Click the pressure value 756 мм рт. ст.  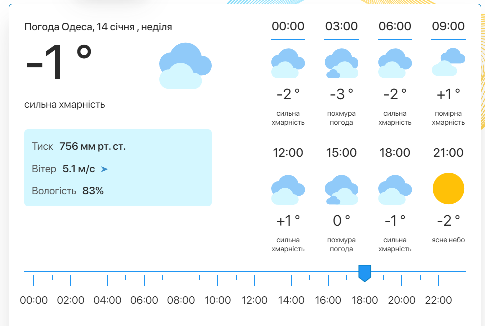click(x=92, y=147)
